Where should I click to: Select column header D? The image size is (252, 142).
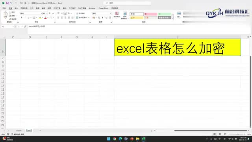pos(30,37)
